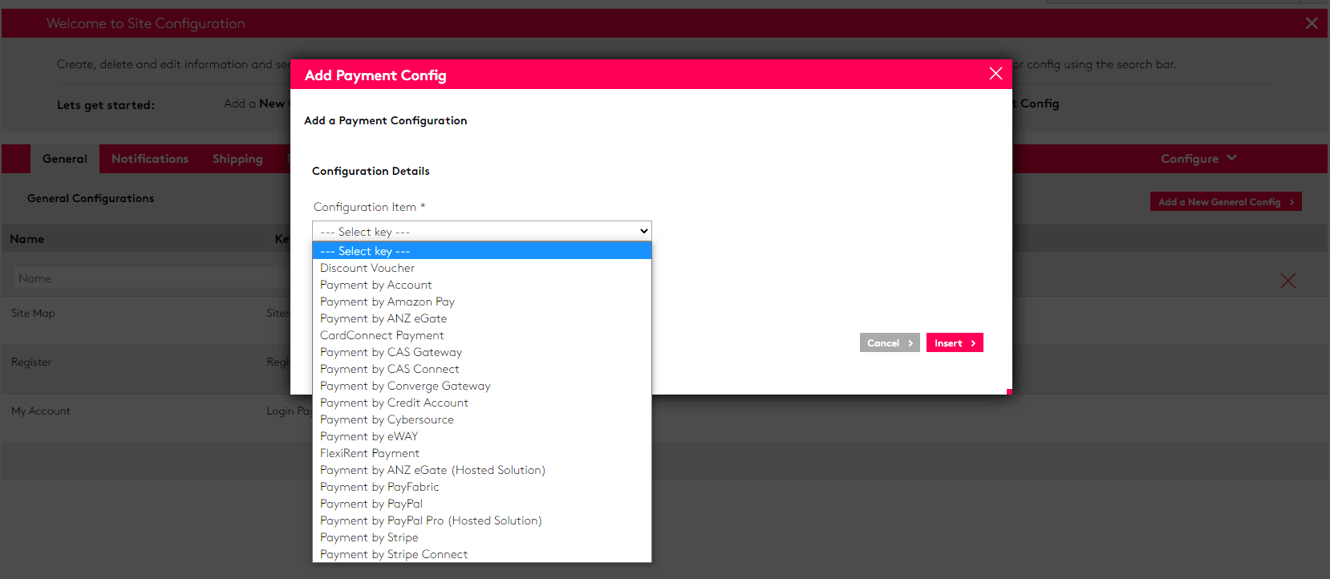
Task: Select Payment by CAS Connect
Action: pyautogui.click(x=481, y=369)
